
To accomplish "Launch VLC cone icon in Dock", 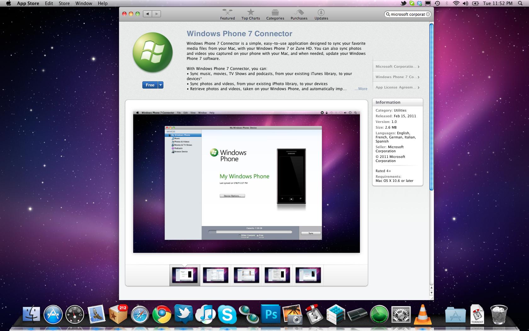I will 422,314.
